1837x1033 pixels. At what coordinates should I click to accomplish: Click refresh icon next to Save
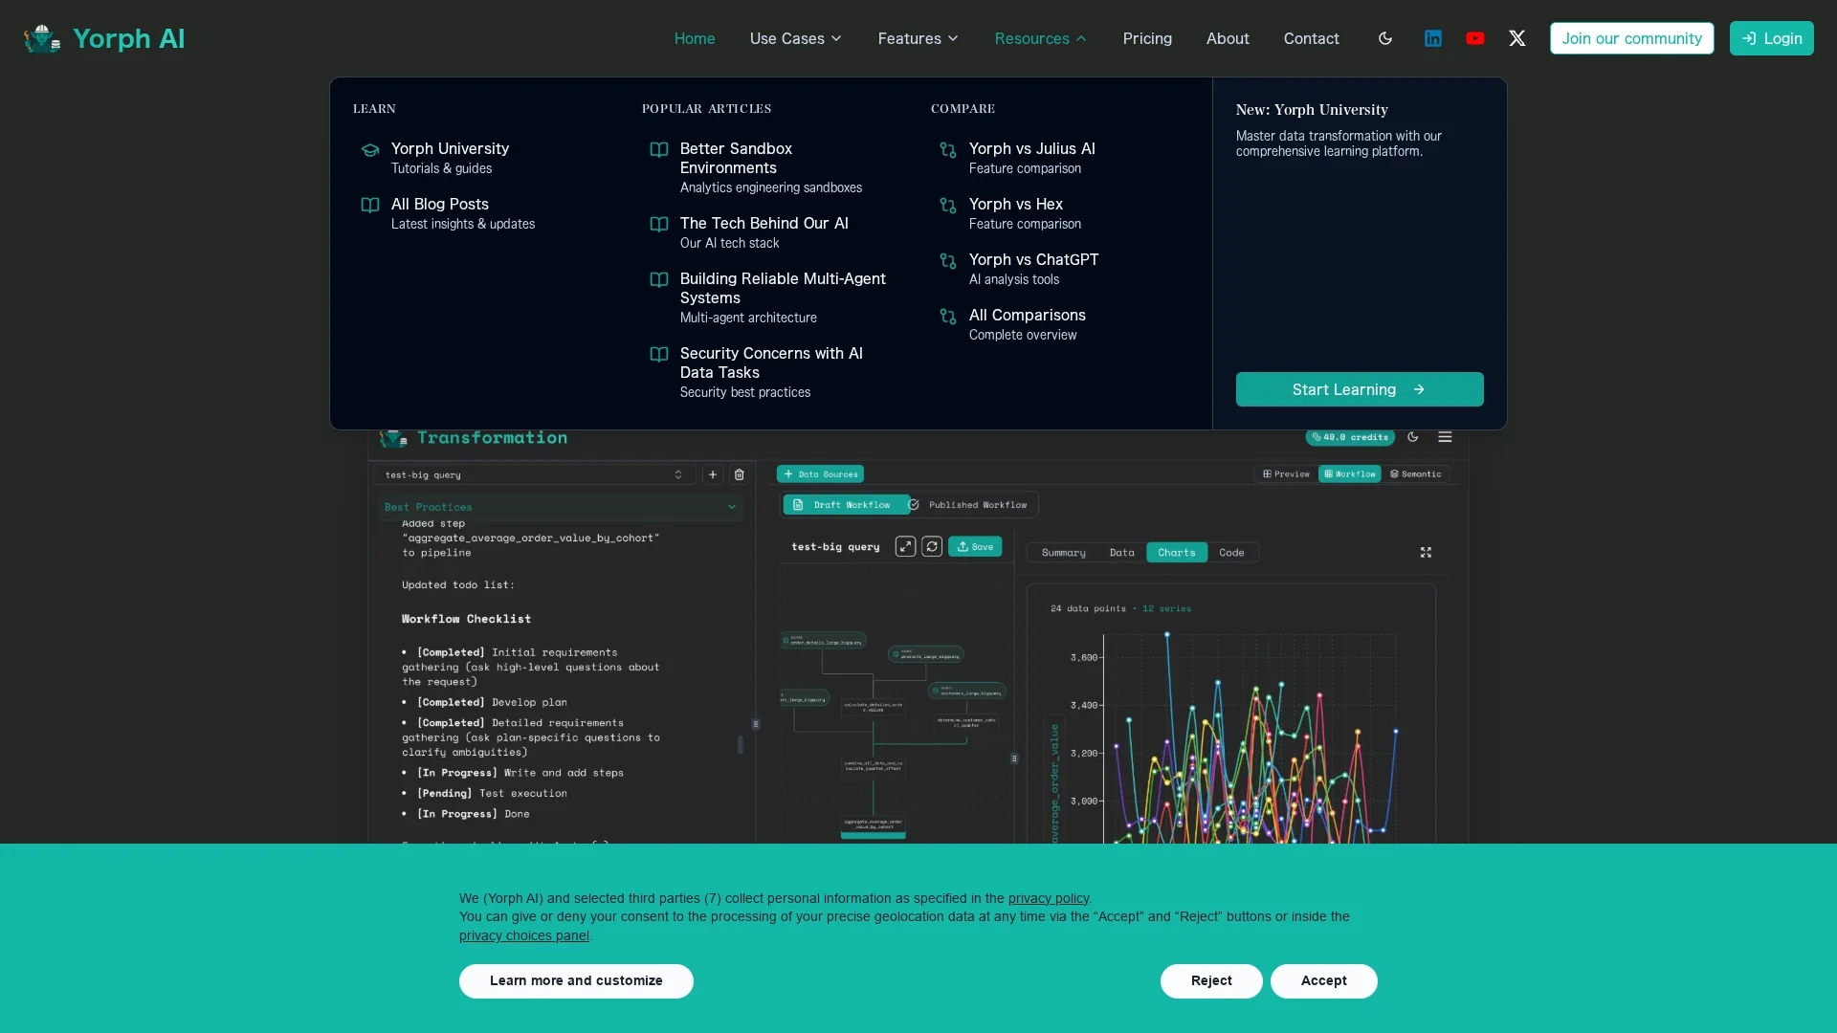(932, 546)
